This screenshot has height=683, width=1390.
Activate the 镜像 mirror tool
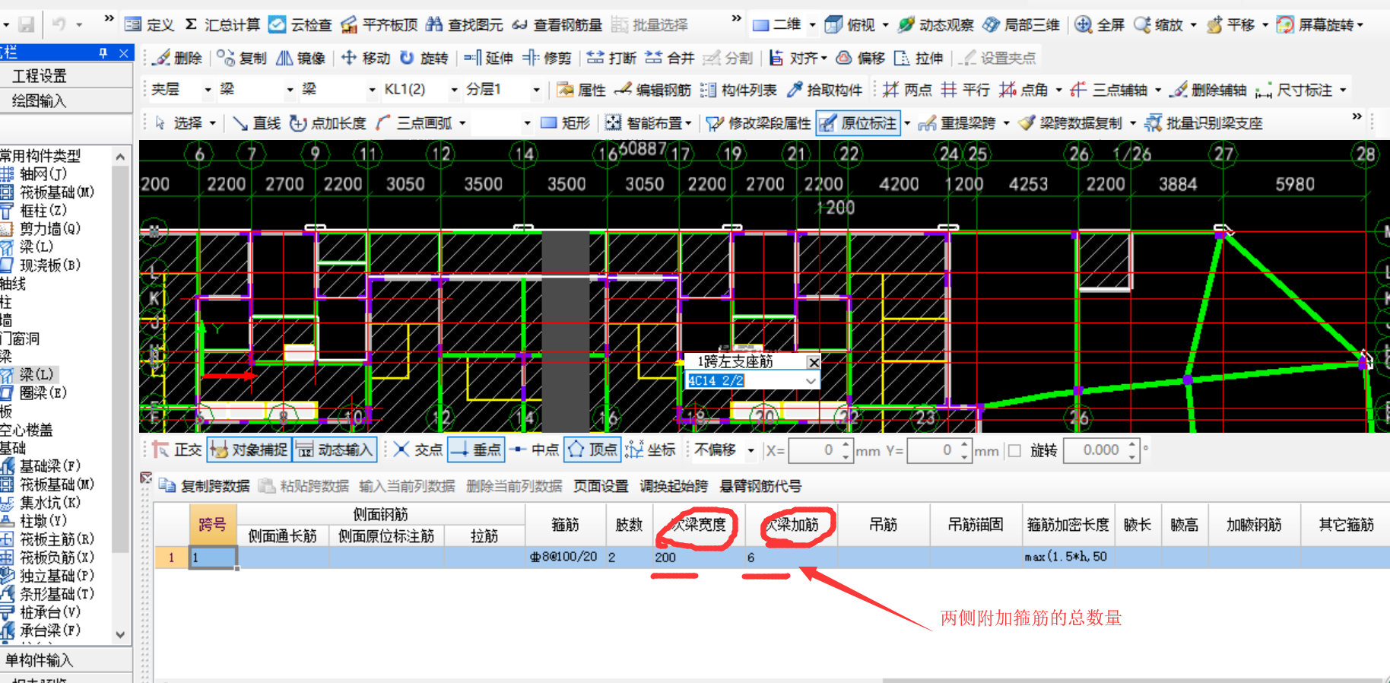[x=301, y=58]
